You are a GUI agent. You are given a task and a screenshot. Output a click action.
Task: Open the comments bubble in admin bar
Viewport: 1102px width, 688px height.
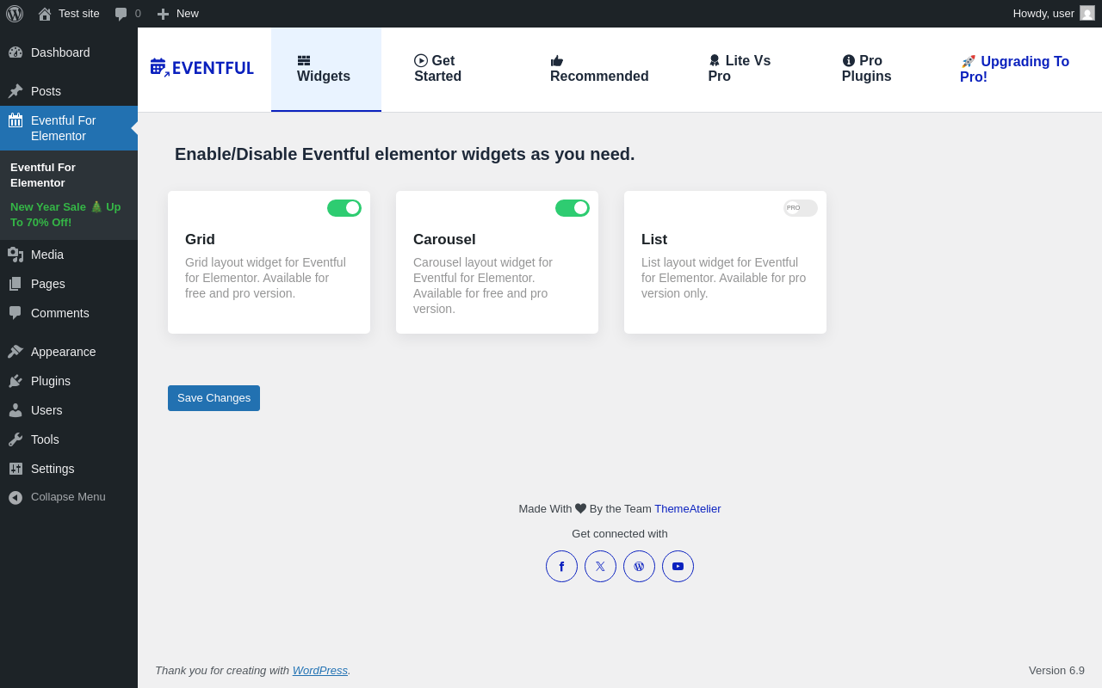pyautogui.click(x=121, y=14)
